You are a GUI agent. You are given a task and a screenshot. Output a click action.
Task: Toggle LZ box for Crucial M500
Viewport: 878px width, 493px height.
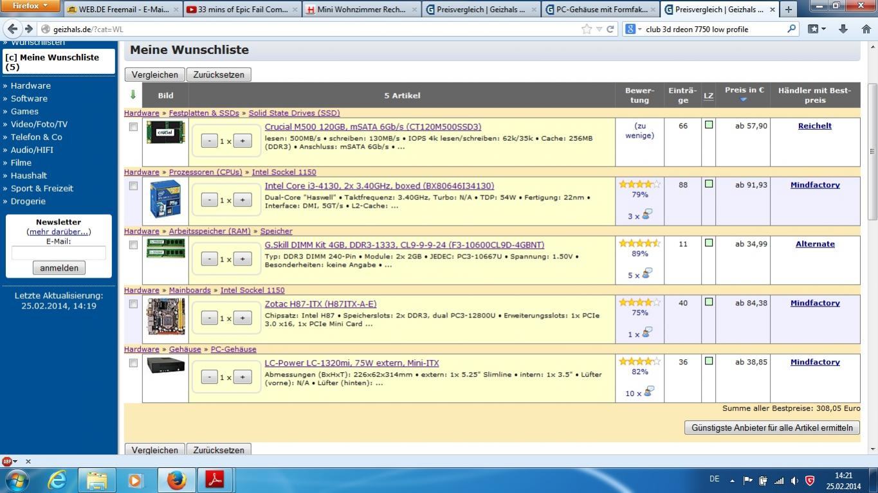709,125
